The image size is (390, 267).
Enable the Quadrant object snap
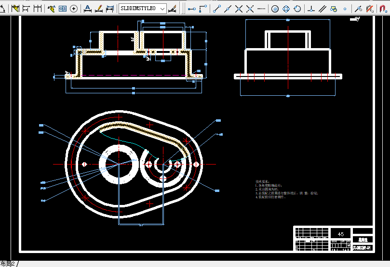point(286,9)
